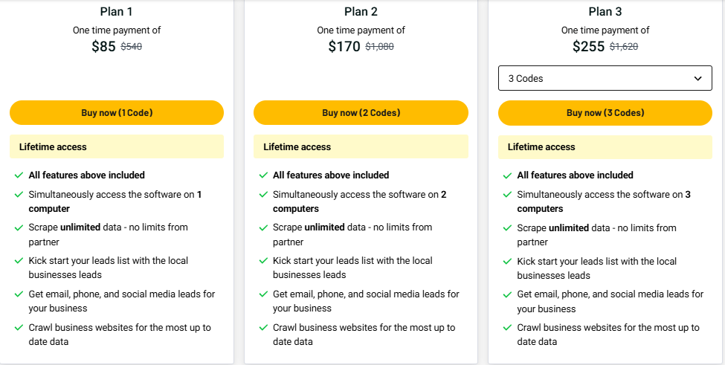Click the Plan 1 Lifetime access banner

[x=117, y=147]
